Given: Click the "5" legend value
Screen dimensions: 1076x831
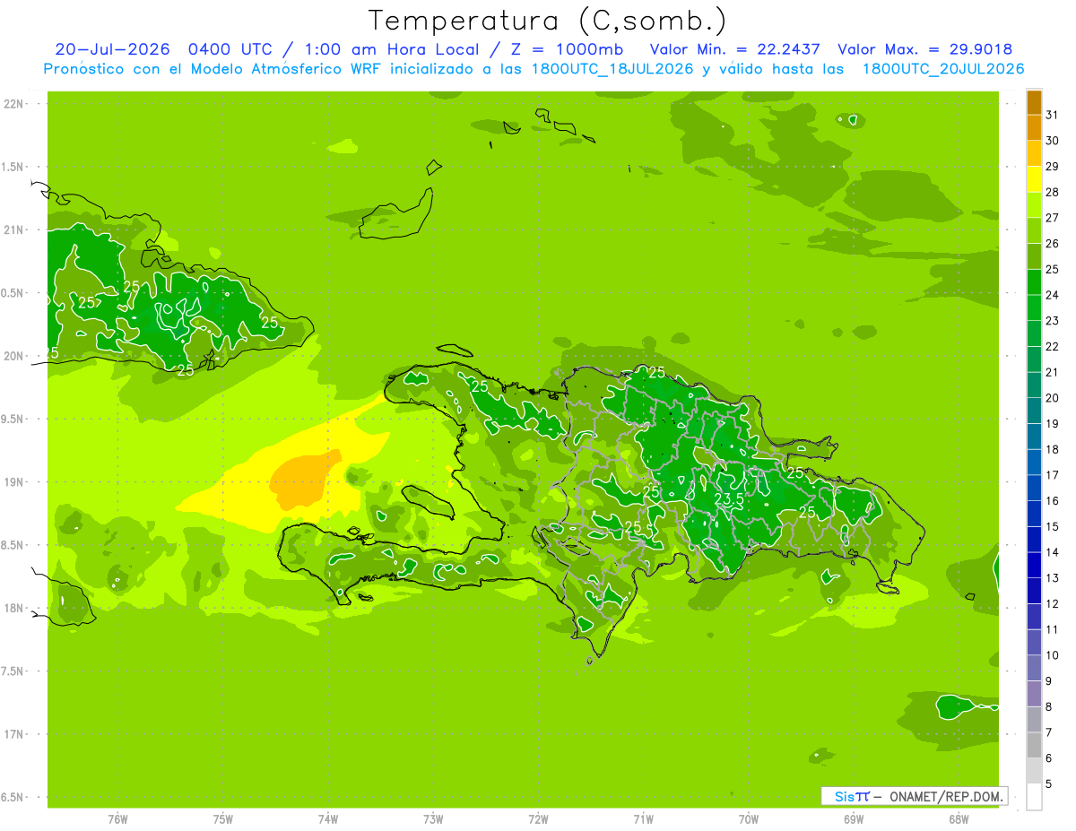Looking at the screenshot, I should [x=1049, y=784].
